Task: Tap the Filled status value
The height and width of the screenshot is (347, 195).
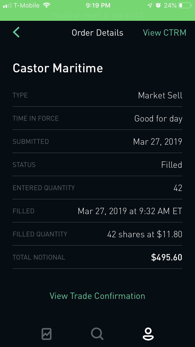Action: (172, 165)
